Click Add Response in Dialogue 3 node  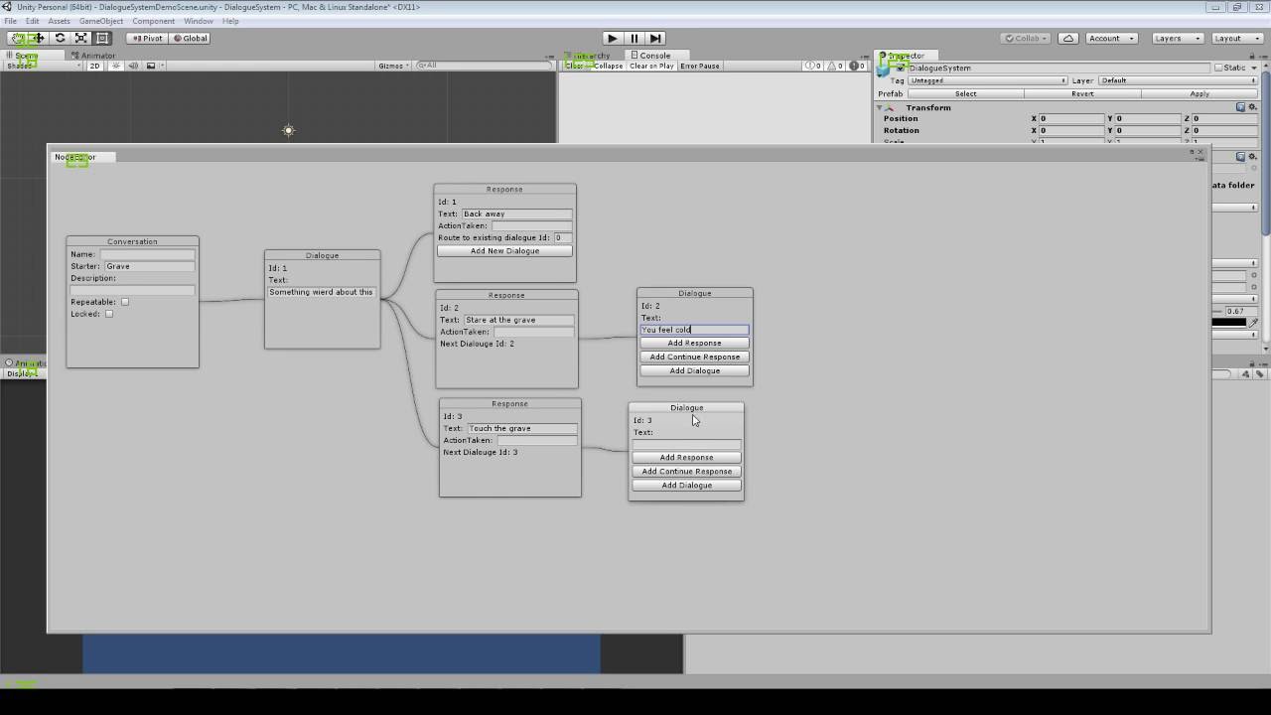pyautogui.click(x=686, y=458)
